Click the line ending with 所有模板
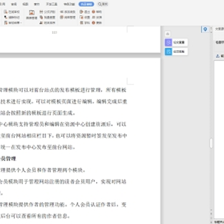 (63, 90)
